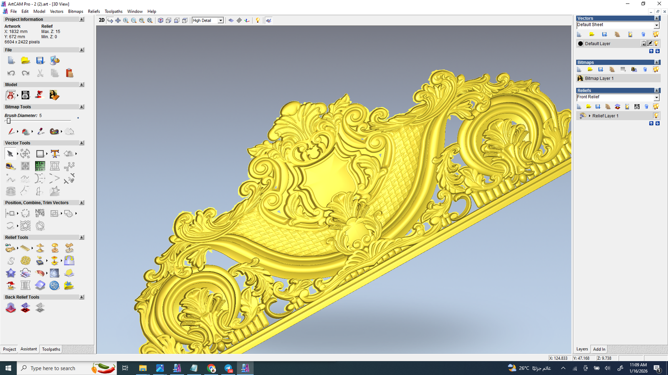
Task: Click the Save file icon in File panel
Action: (40, 61)
